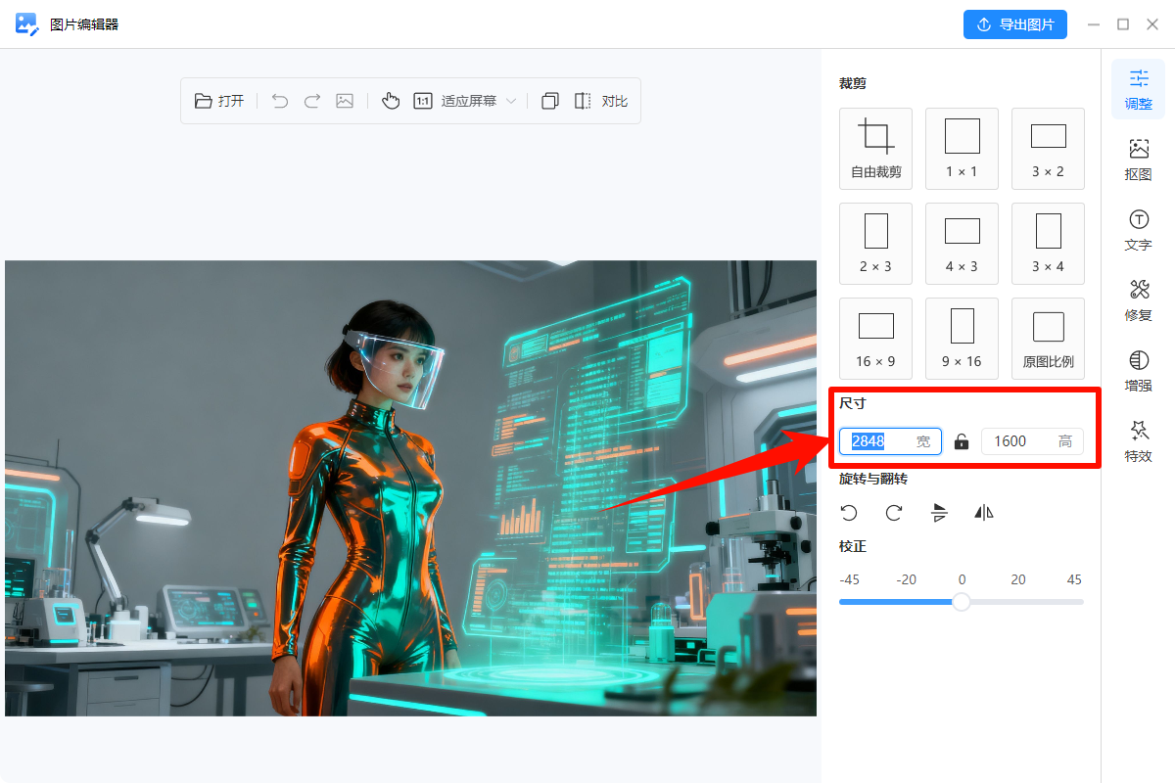Choose the 自由裁剪 free crop option
The height and width of the screenshot is (783, 1175).
coord(875,148)
